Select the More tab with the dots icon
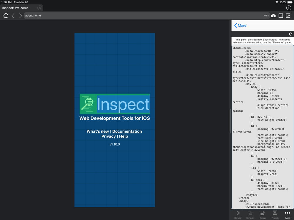The height and width of the screenshot is (220, 294). tap(288, 215)
